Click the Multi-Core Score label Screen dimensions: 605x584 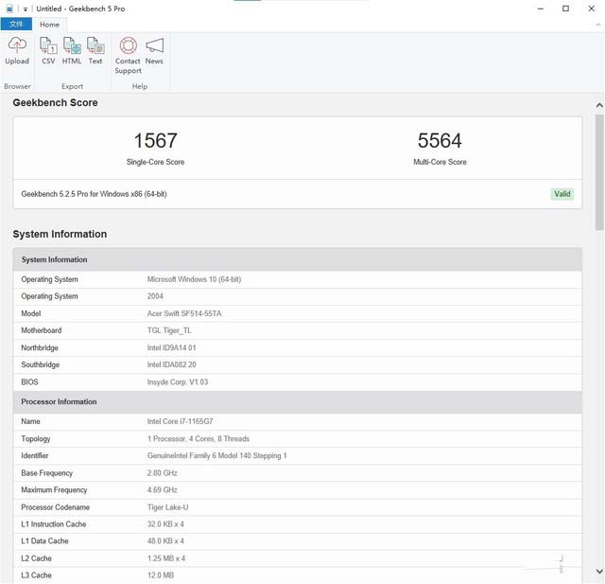(x=440, y=162)
